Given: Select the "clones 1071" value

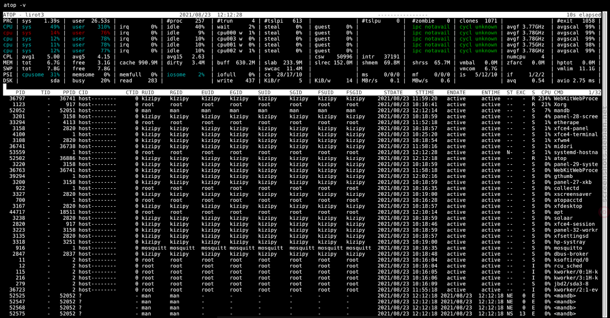Looking at the screenshot, I should [478, 21].
